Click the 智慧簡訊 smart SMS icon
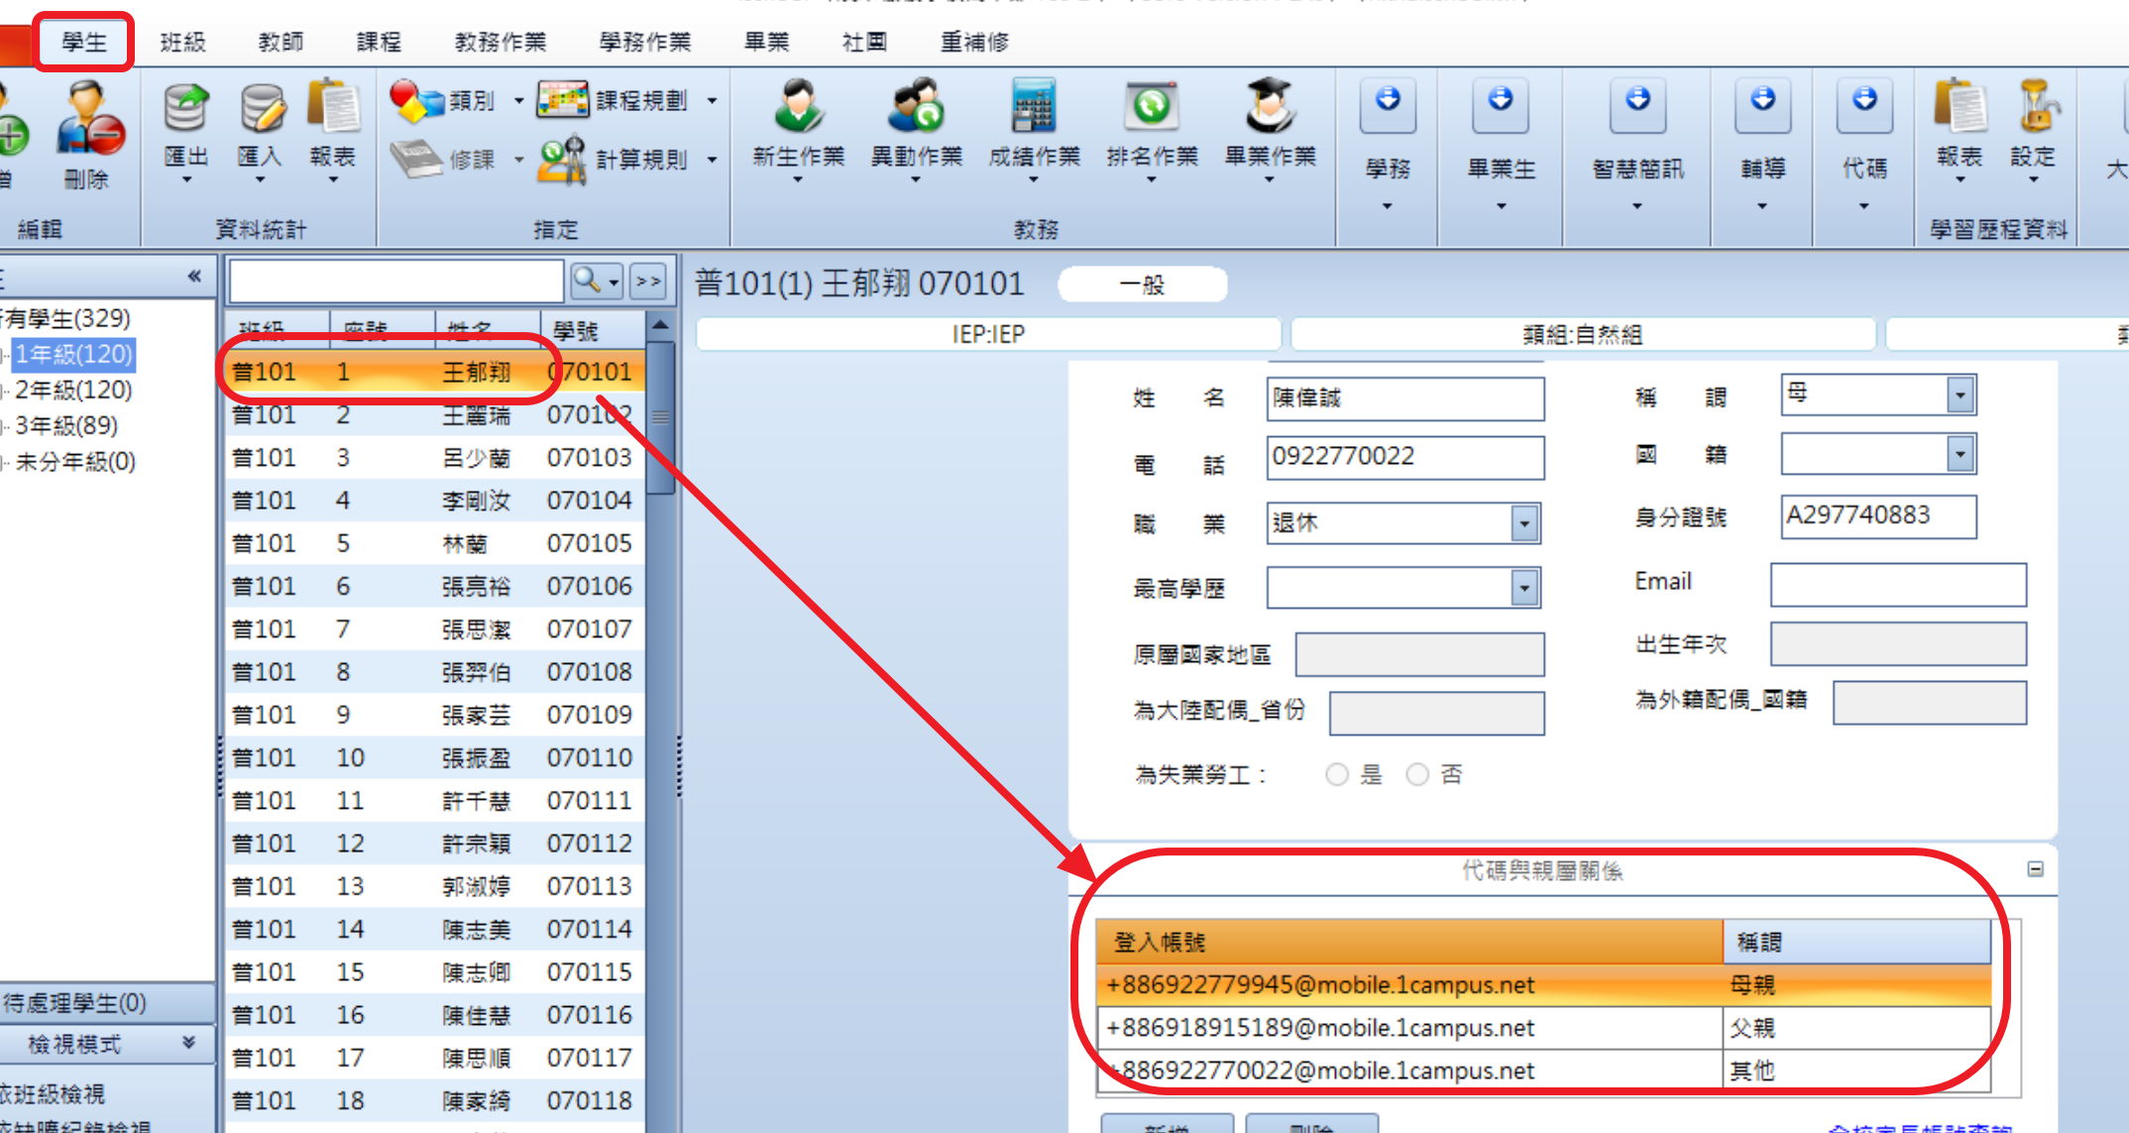 coord(1637,105)
